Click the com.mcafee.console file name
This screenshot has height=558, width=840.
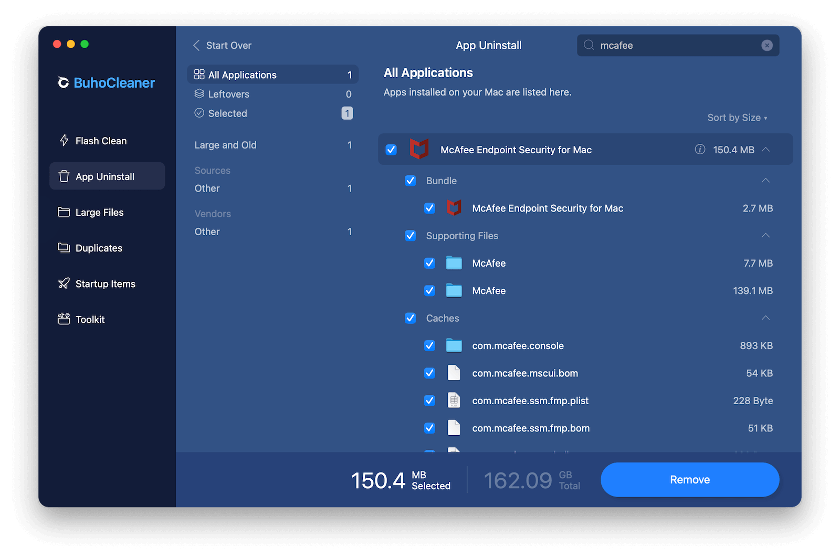click(518, 345)
